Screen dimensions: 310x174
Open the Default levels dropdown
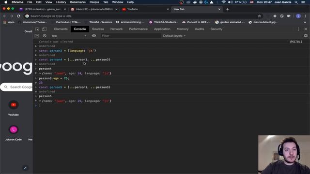pyautogui.click(x=174, y=36)
